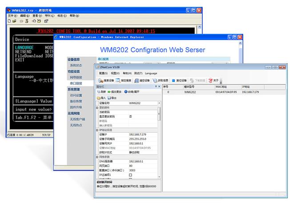Click the Receive file icon in HyperTerminal toolbar
Viewport: 290px width, 205px height.
(x=39, y=21)
